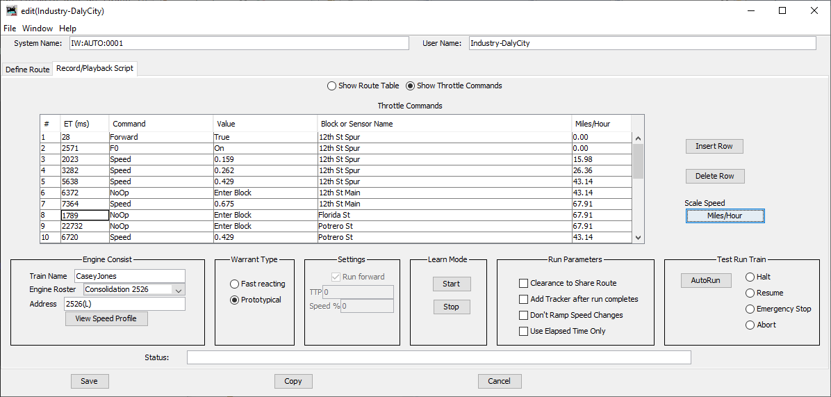Check Add Tracker after run completes

pos(524,299)
